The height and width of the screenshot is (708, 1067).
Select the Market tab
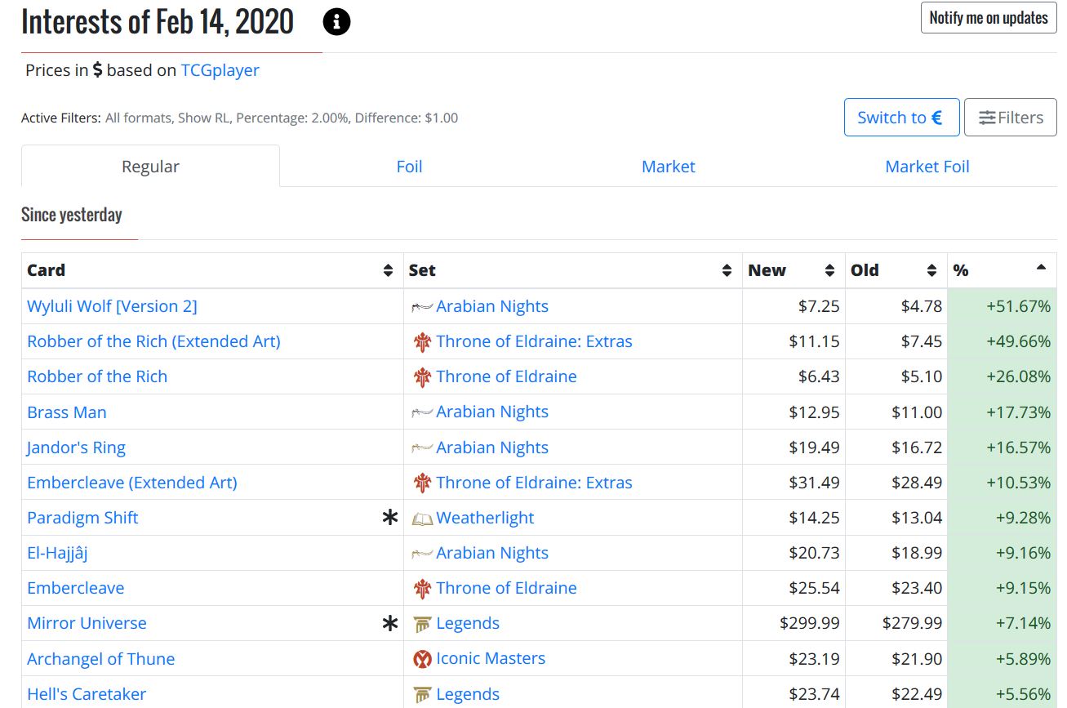pyautogui.click(x=668, y=167)
